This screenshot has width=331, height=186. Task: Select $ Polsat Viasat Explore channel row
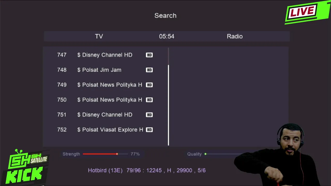[x=105, y=130]
